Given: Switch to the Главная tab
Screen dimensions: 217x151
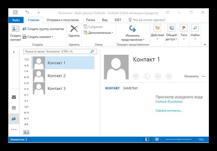Looking at the screenshot, I should coord(34,20).
